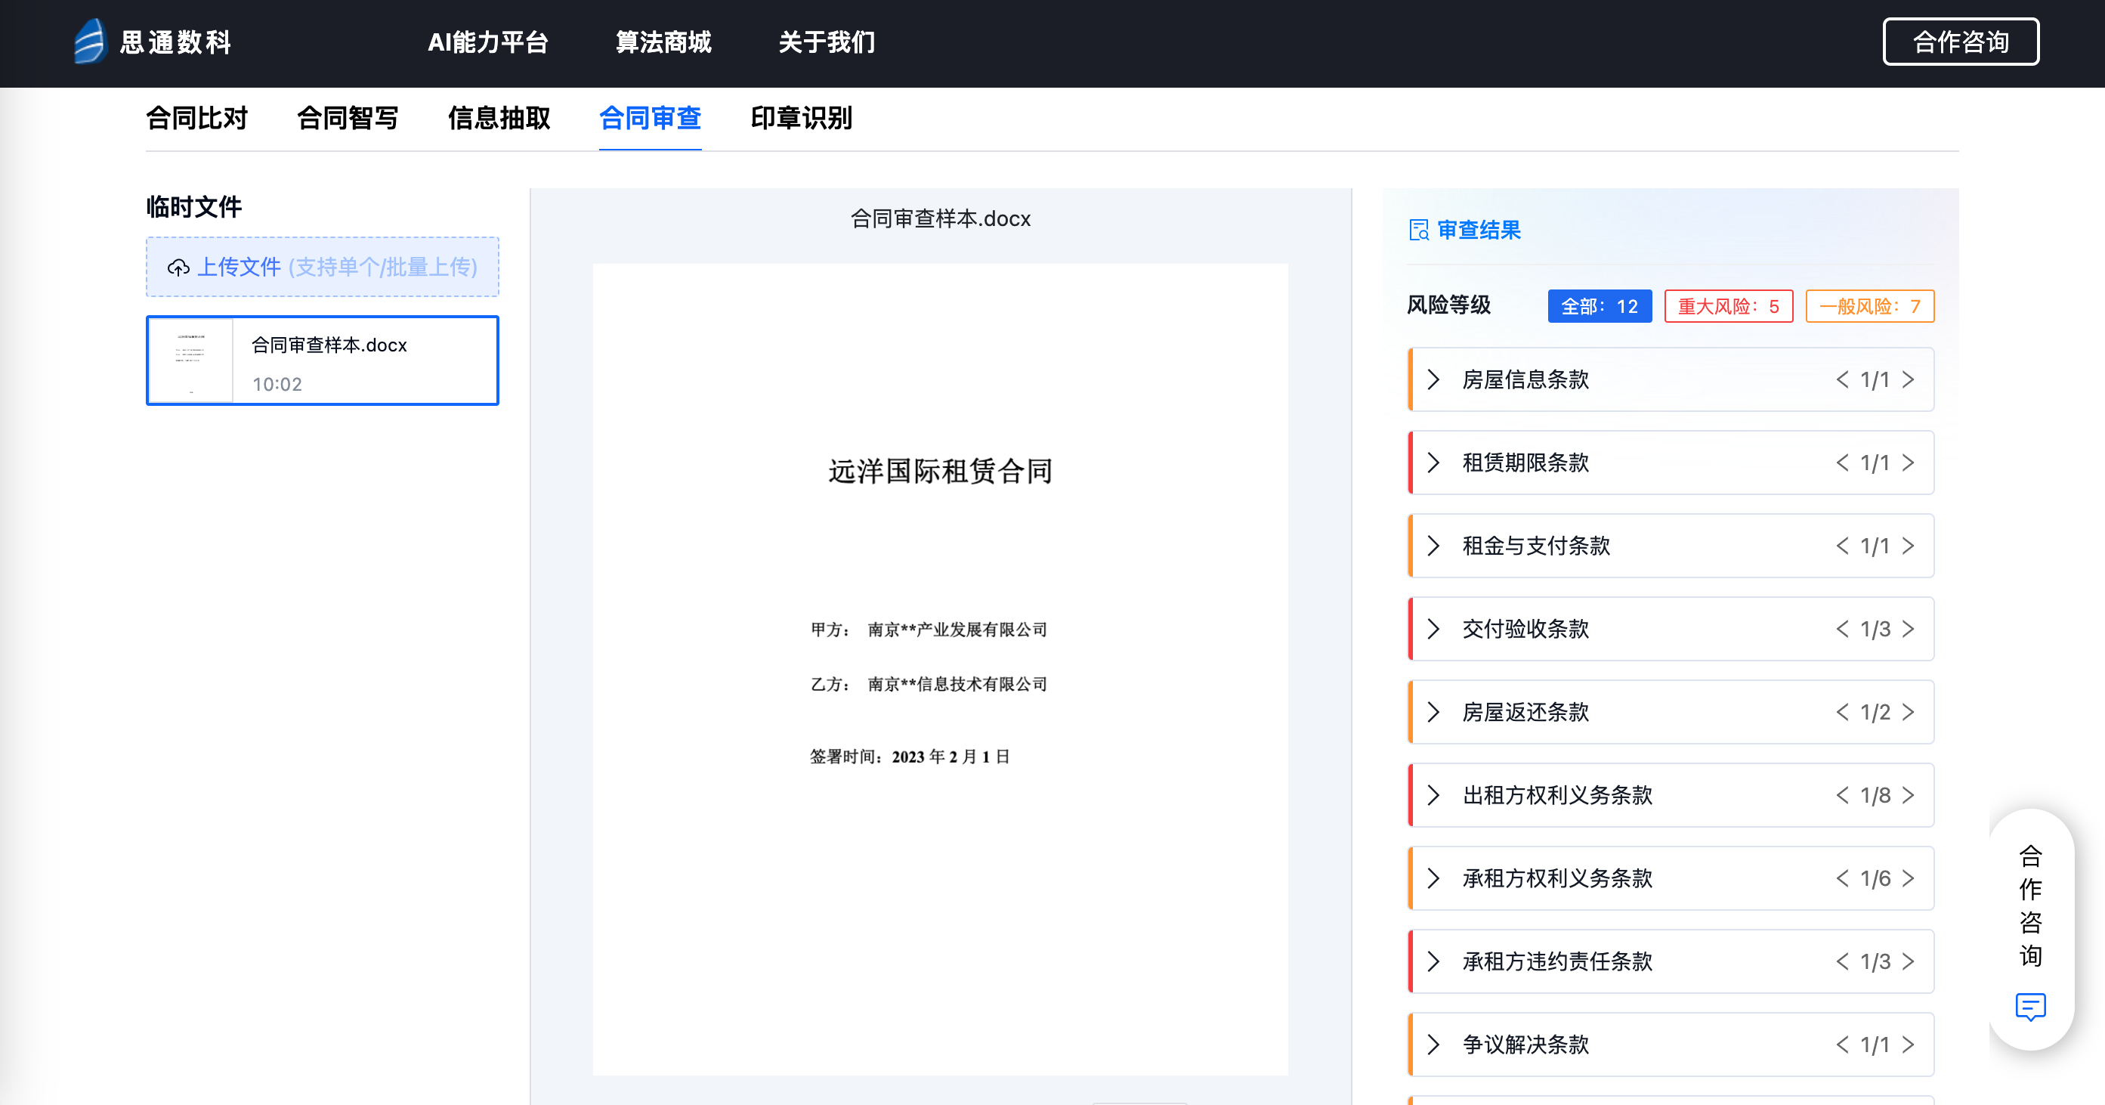Expand the 房屋信息条款 section
2105x1105 pixels.
[1433, 380]
